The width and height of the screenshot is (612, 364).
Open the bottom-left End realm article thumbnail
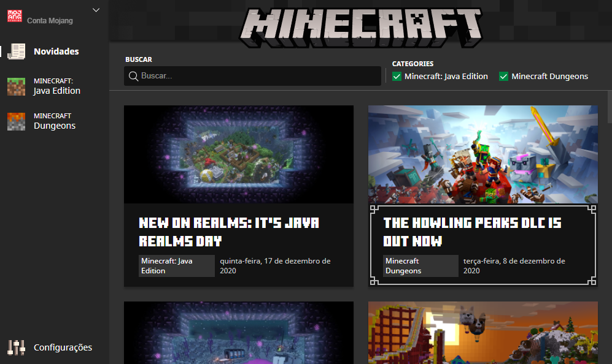(x=239, y=333)
